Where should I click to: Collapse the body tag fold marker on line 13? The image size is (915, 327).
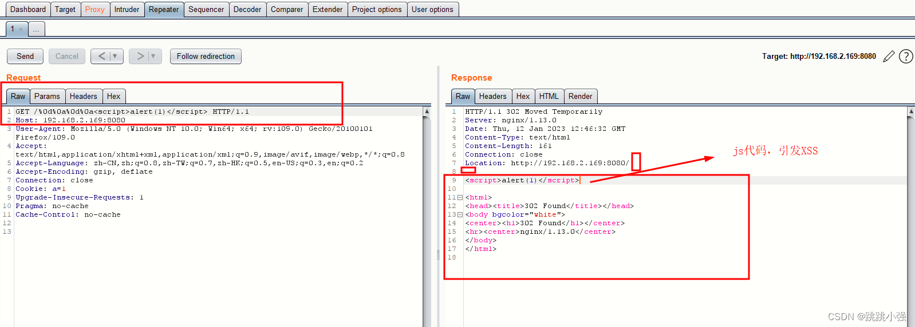pyautogui.click(x=460, y=214)
